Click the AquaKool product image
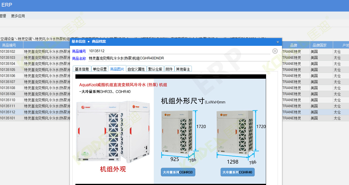Viewport: 349px width, 185px height. tap(170, 129)
